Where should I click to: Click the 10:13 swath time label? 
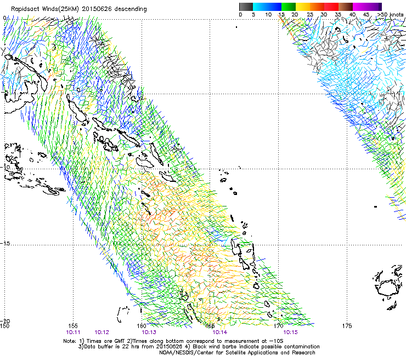[149, 332]
